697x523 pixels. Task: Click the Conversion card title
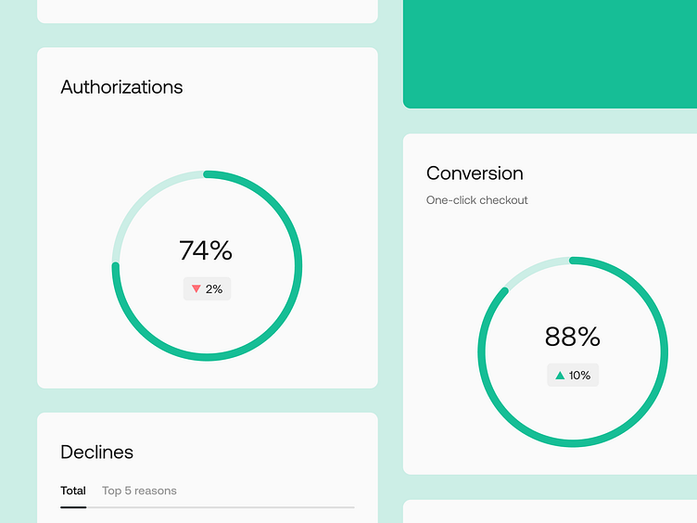tap(475, 173)
